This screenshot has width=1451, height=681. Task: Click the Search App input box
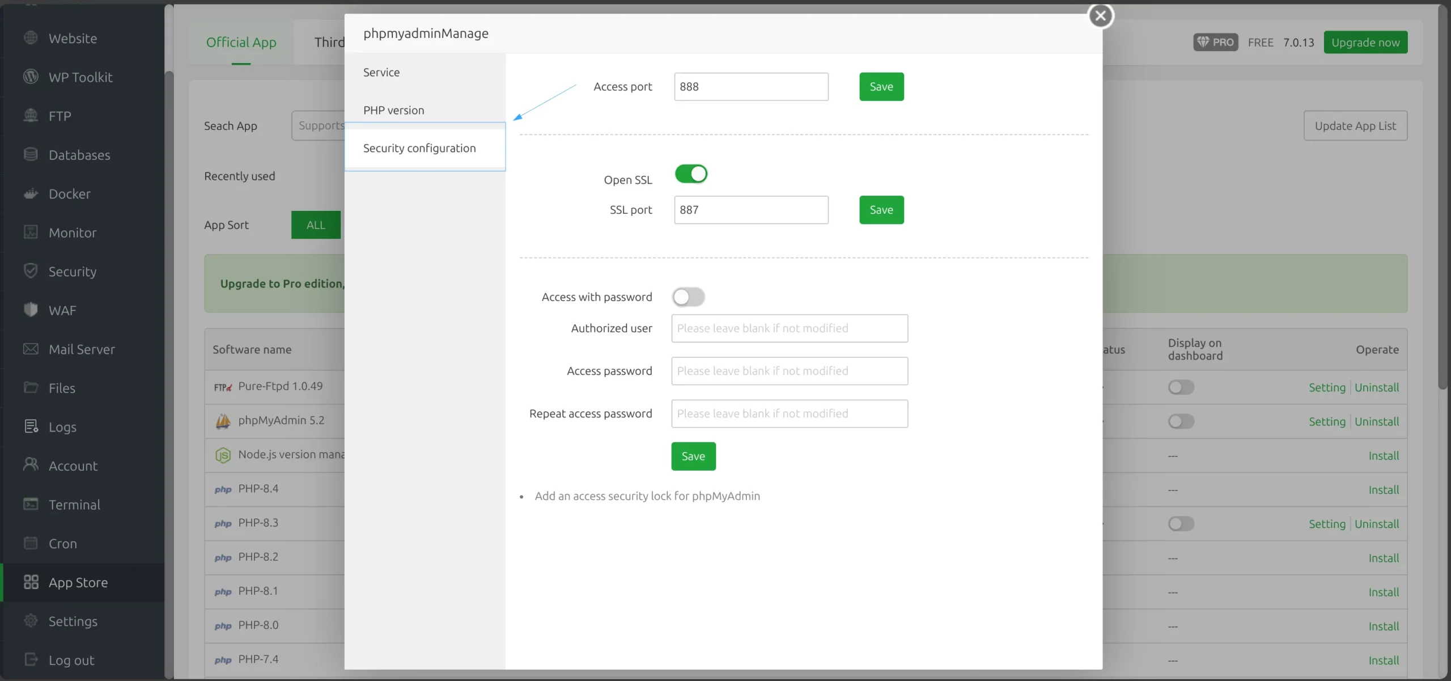point(318,125)
